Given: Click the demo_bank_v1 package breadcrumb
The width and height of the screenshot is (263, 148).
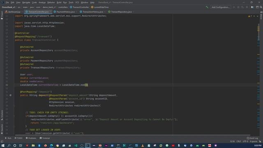Looking at the screenshot, I should pos(49,7).
